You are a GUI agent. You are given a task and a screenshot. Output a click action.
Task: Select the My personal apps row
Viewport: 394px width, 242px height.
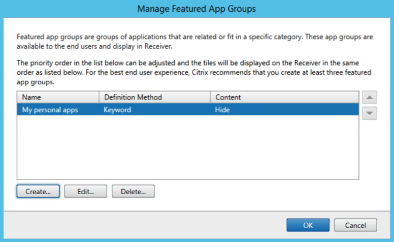188,110
